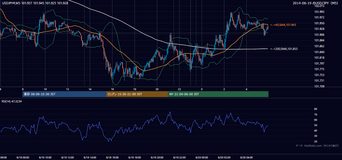The image size is (342, 160).
Task: Click the NY 21:00-06:00 JST session bar
Action: [218, 94]
